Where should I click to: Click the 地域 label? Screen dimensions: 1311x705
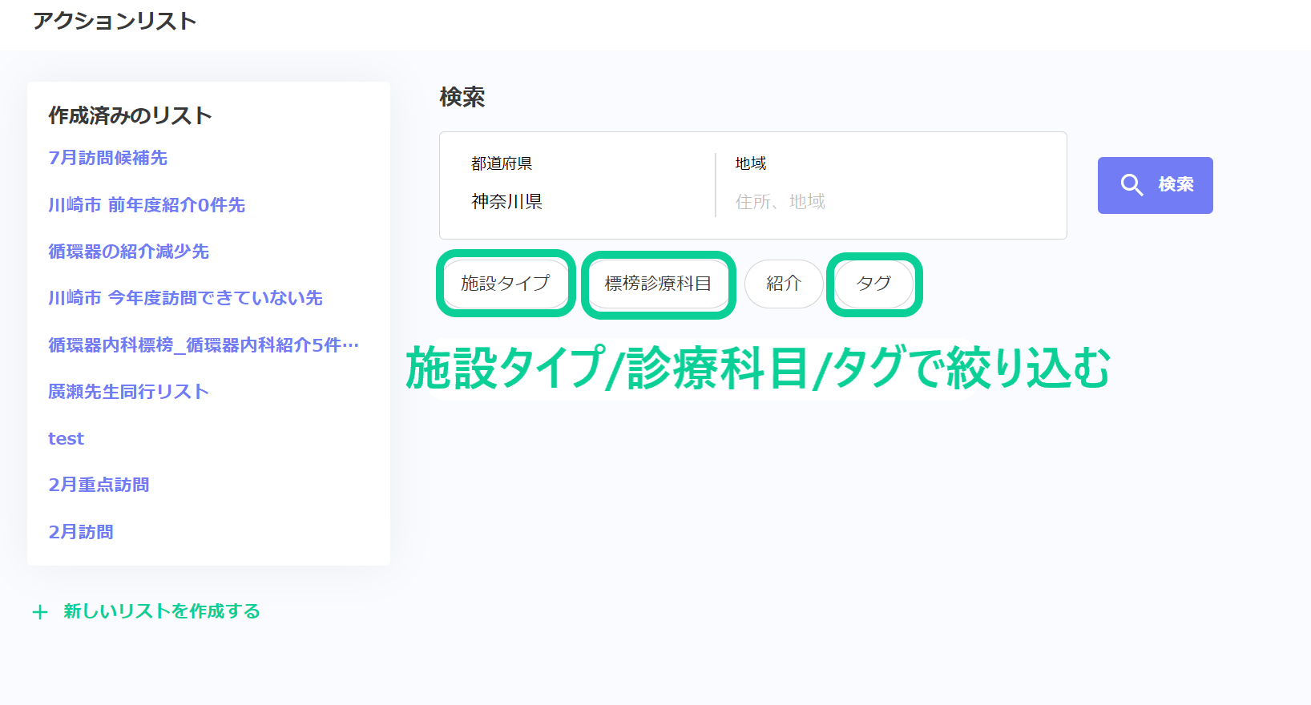click(751, 163)
